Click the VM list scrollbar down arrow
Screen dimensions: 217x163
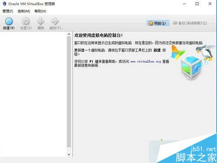[69, 154]
